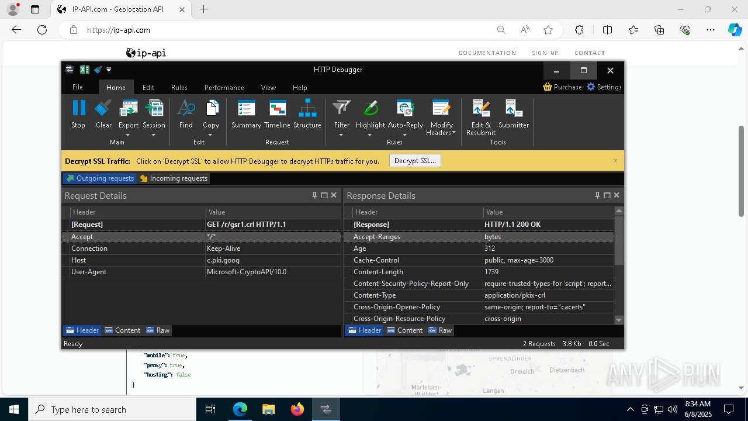Dismiss the Decrypt SSL Traffic banner

tap(615, 160)
